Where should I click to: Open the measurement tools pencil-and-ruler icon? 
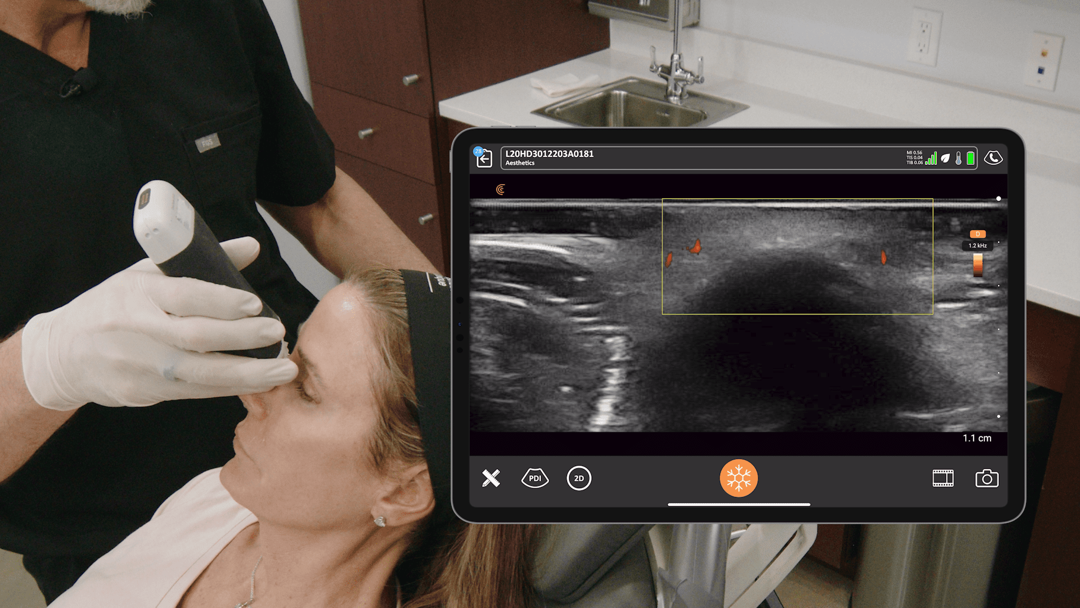(490, 479)
